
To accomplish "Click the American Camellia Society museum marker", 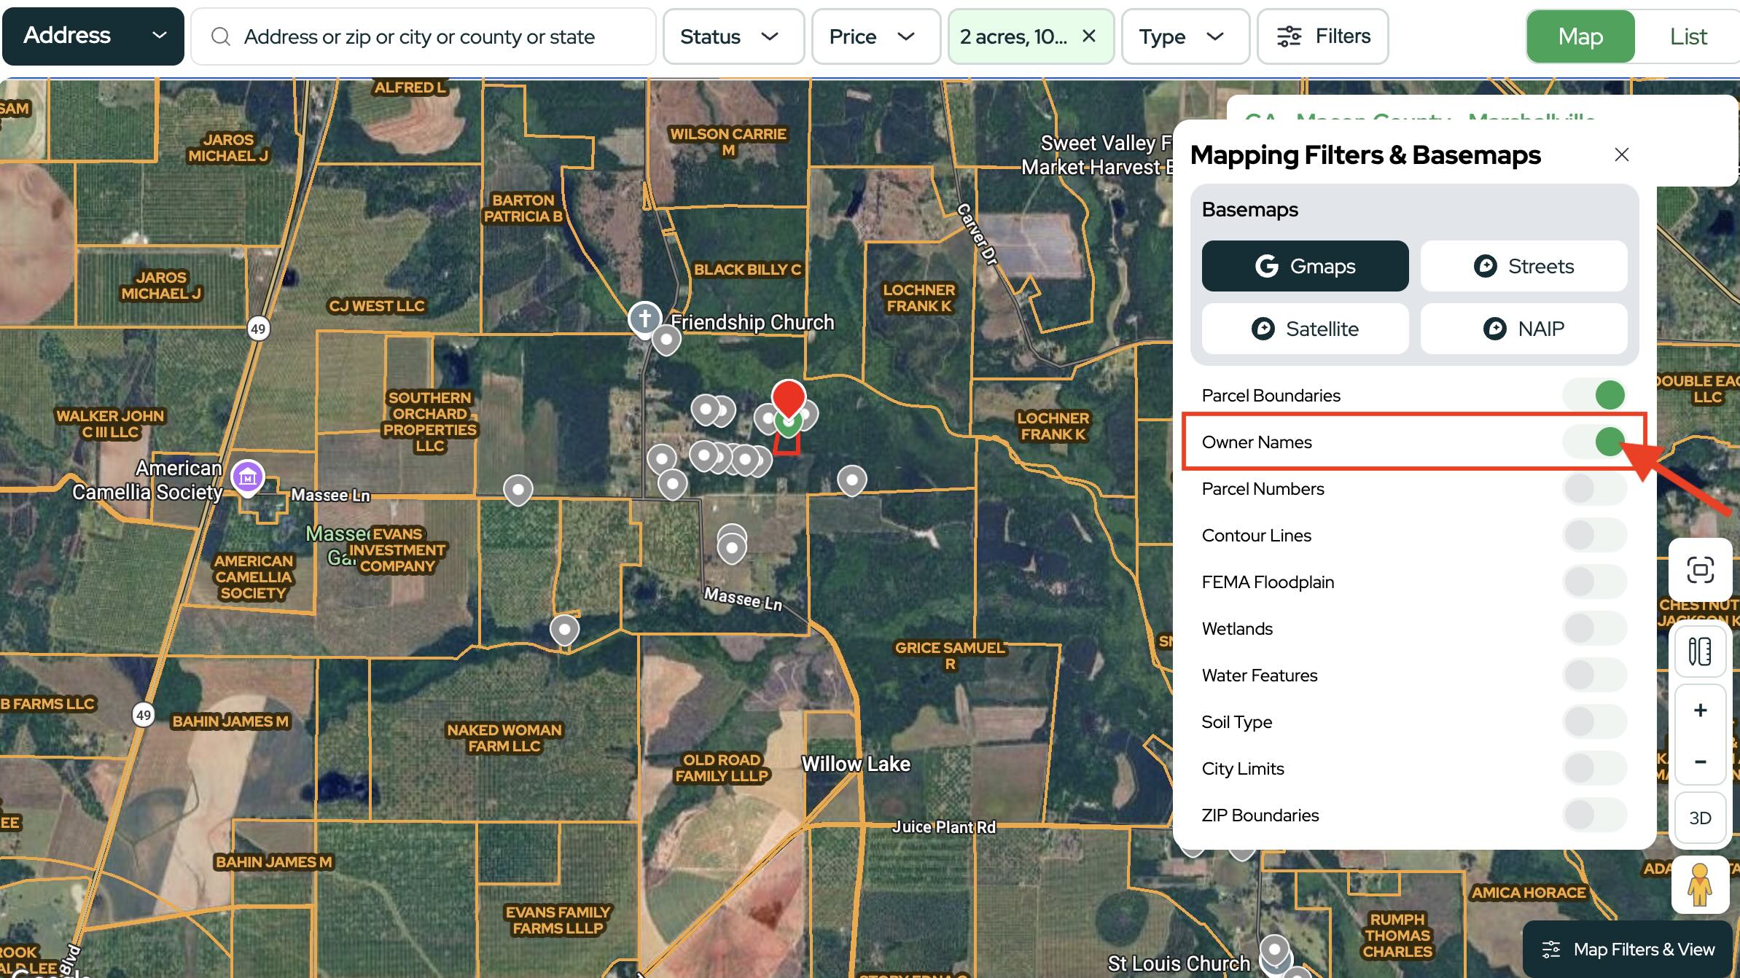I will click(x=247, y=477).
